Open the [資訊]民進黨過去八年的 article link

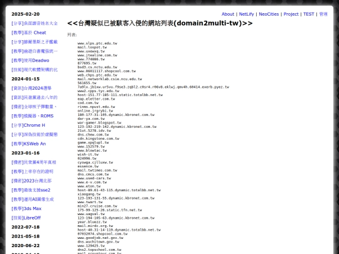pyautogui.click(x=35, y=97)
